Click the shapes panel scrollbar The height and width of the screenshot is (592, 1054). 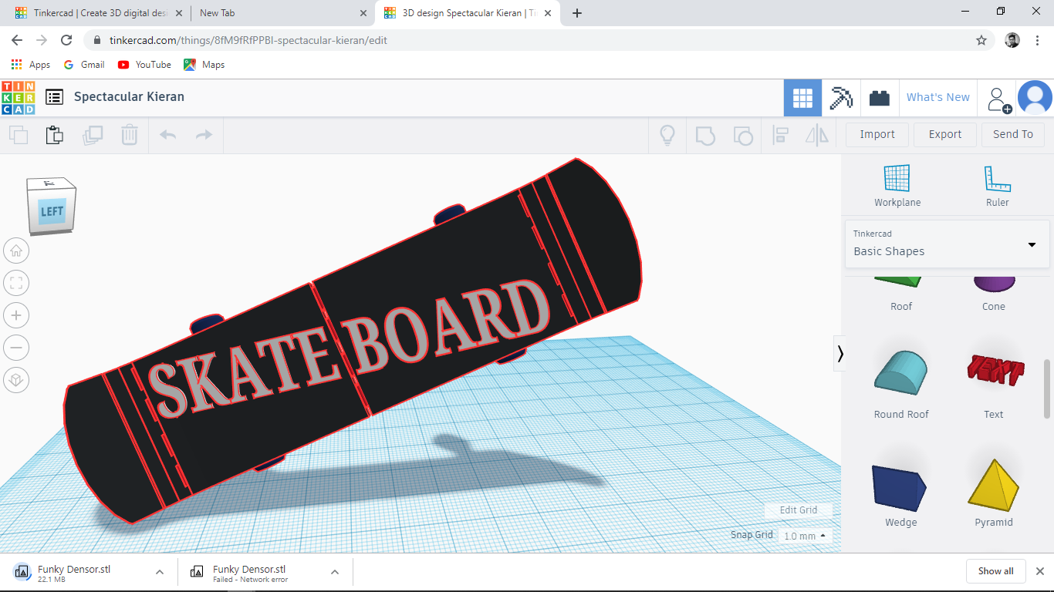coord(1047,389)
